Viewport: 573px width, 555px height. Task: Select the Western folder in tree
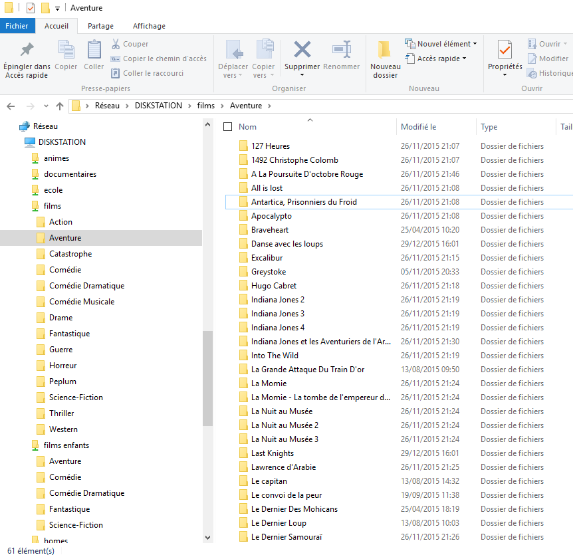[63, 429]
